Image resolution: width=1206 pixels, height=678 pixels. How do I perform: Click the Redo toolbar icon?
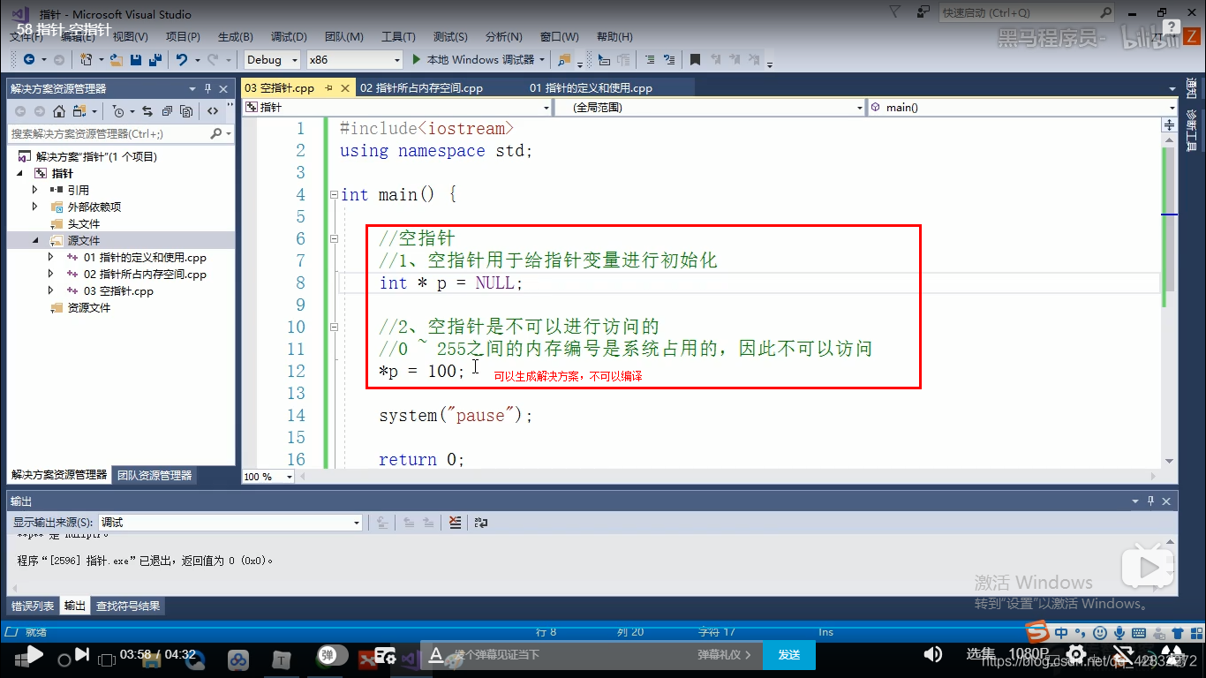(x=212, y=59)
